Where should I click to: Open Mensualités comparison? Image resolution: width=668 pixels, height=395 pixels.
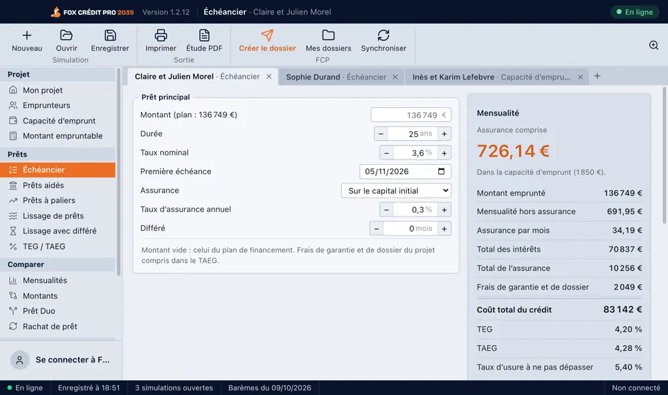(x=57, y=280)
